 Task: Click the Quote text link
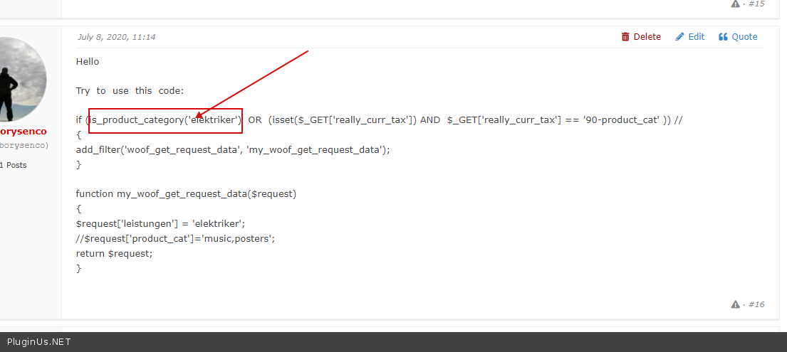744,37
